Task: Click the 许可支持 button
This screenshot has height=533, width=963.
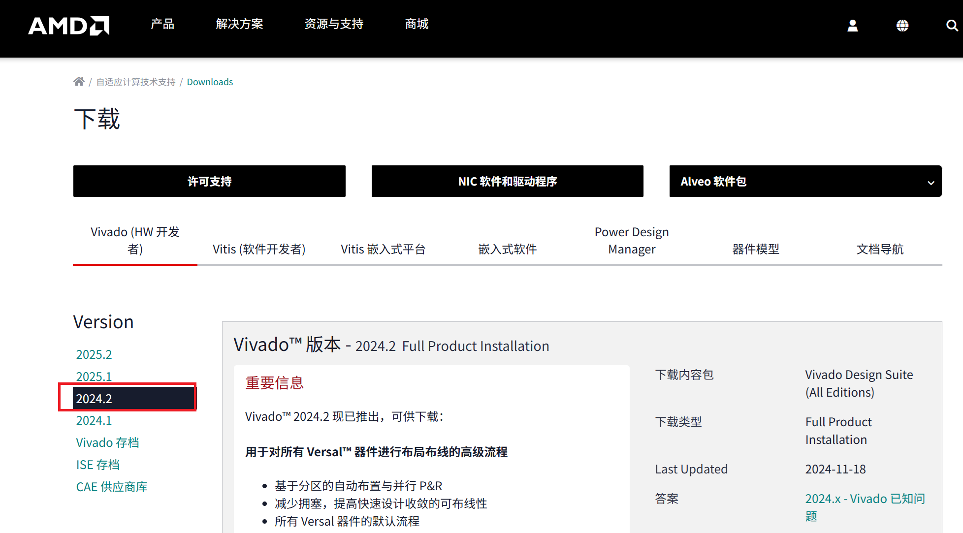Action: pos(209,182)
